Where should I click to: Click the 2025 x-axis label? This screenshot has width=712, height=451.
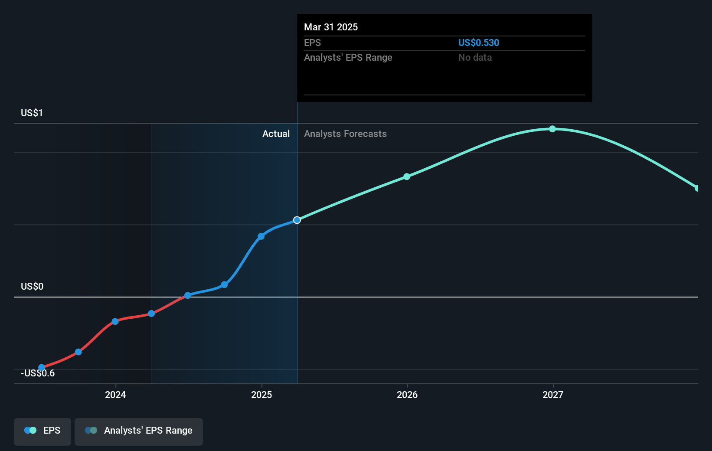261,395
